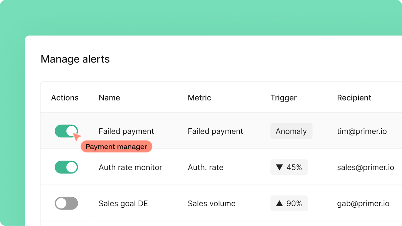Image resolution: width=402 pixels, height=226 pixels.
Task: Click the Sales volume metric cell
Action: pos(212,203)
